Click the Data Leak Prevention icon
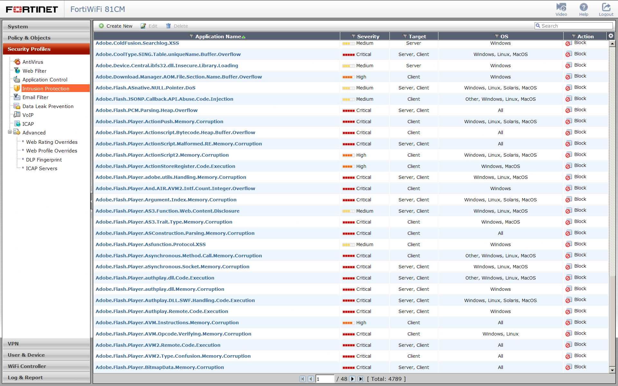The height and width of the screenshot is (386, 618). (17, 106)
